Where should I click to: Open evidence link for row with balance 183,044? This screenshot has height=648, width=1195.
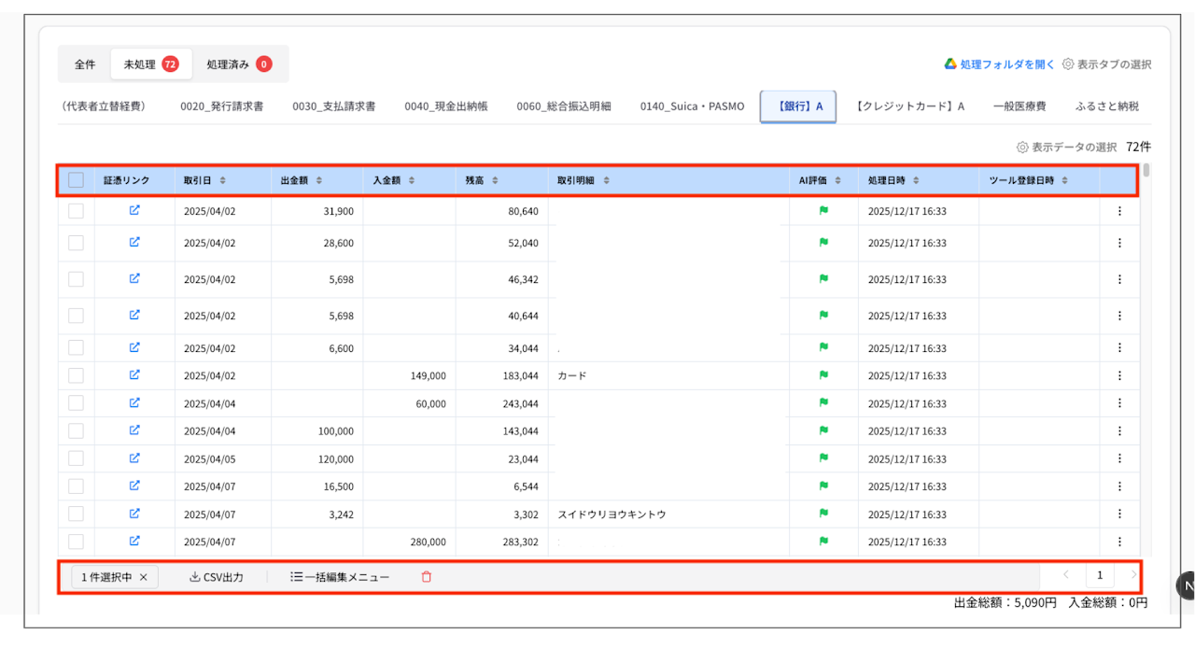[x=134, y=375]
